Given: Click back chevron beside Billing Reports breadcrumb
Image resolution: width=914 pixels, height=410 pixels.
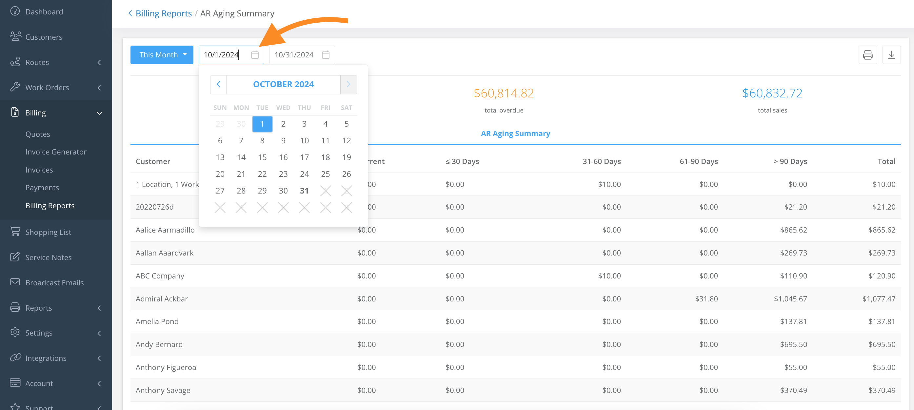Looking at the screenshot, I should tap(130, 13).
